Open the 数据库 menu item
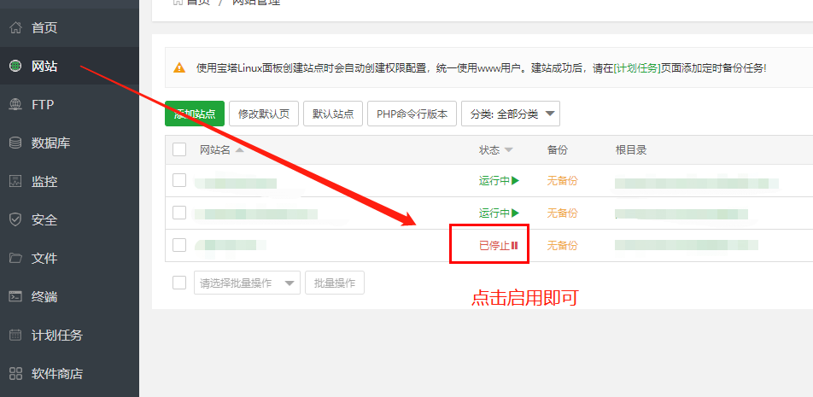This screenshot has height=397, width=813. tap(69, 143)
